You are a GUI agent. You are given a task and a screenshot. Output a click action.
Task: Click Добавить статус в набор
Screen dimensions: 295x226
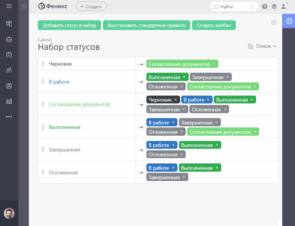(x=69, y=25)
